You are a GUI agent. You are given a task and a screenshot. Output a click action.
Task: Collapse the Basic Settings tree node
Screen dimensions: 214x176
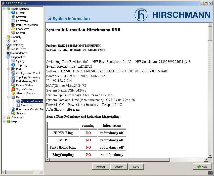[4, 9]
